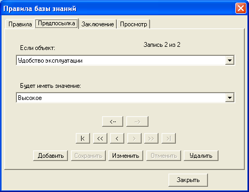This screenshot has height=192, width=249.
Task: Go to last record with >| button
Action: pos(168,138)
